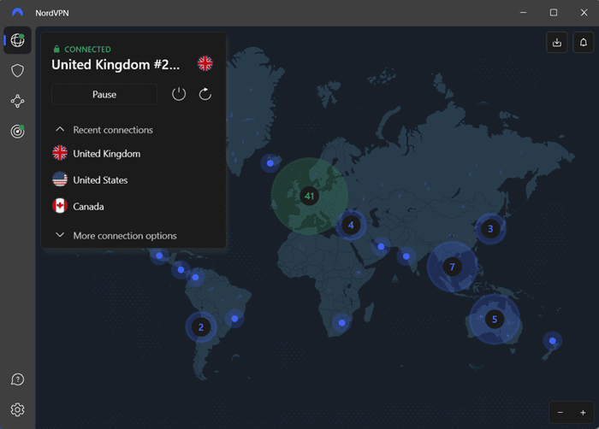
Task: Click the United Kingdom #2... server name
Action: click(x=116, y=64)
